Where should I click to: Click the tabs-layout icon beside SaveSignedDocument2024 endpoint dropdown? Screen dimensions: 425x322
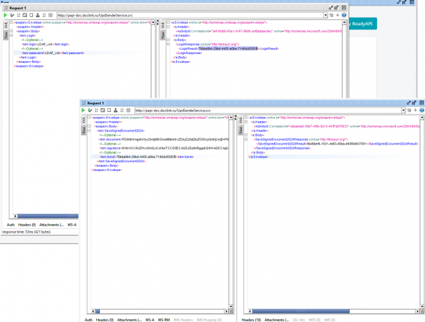tap(409, 110)
